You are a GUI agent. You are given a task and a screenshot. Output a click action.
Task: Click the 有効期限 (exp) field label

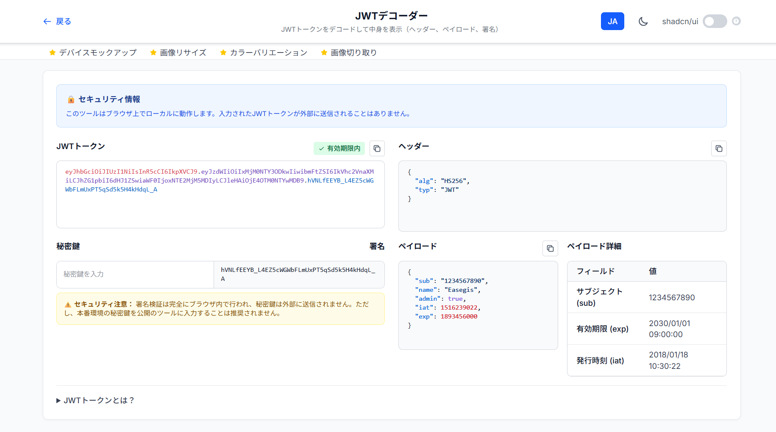pos(602,329)
